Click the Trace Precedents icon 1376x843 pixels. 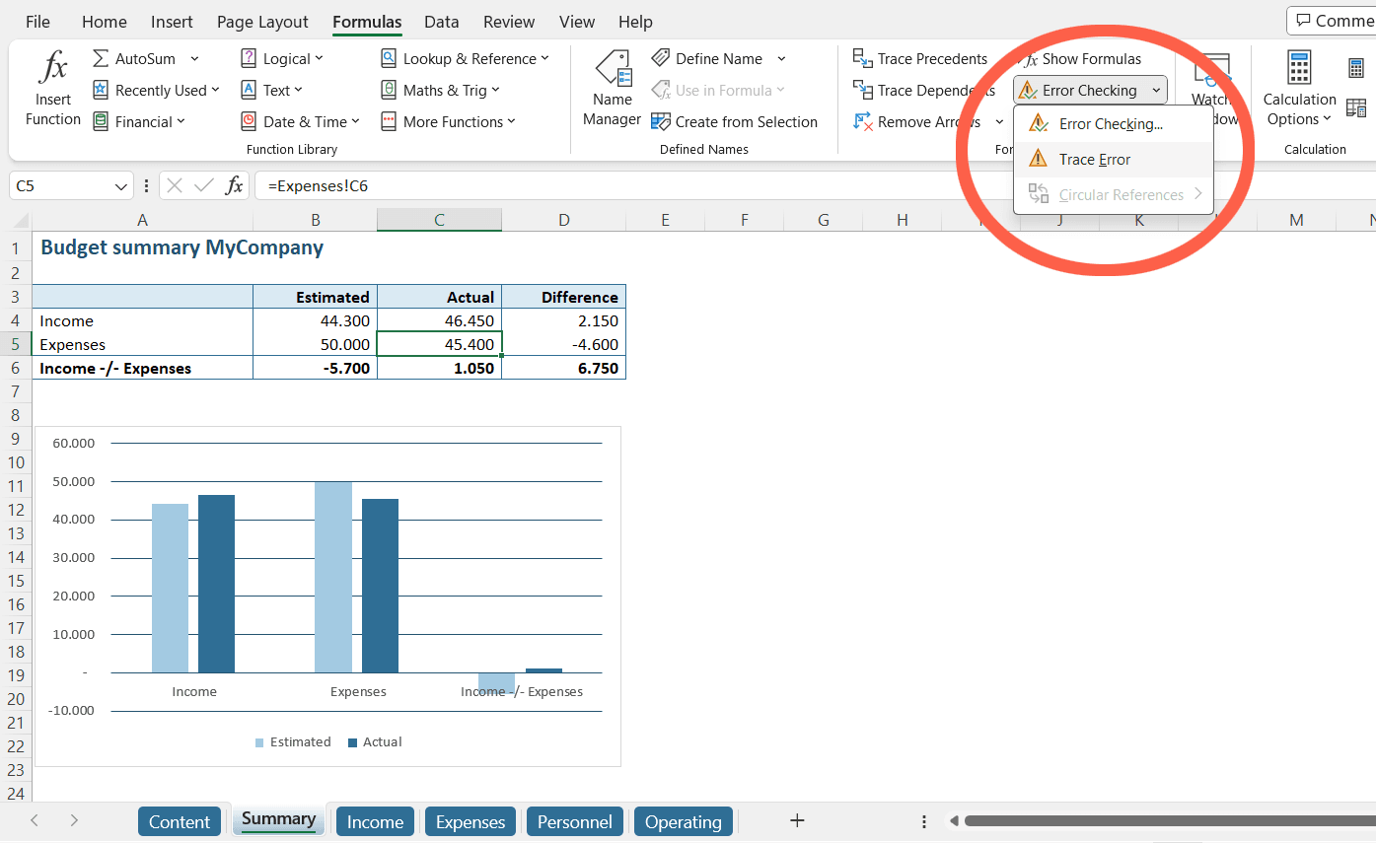click(863, 59)
